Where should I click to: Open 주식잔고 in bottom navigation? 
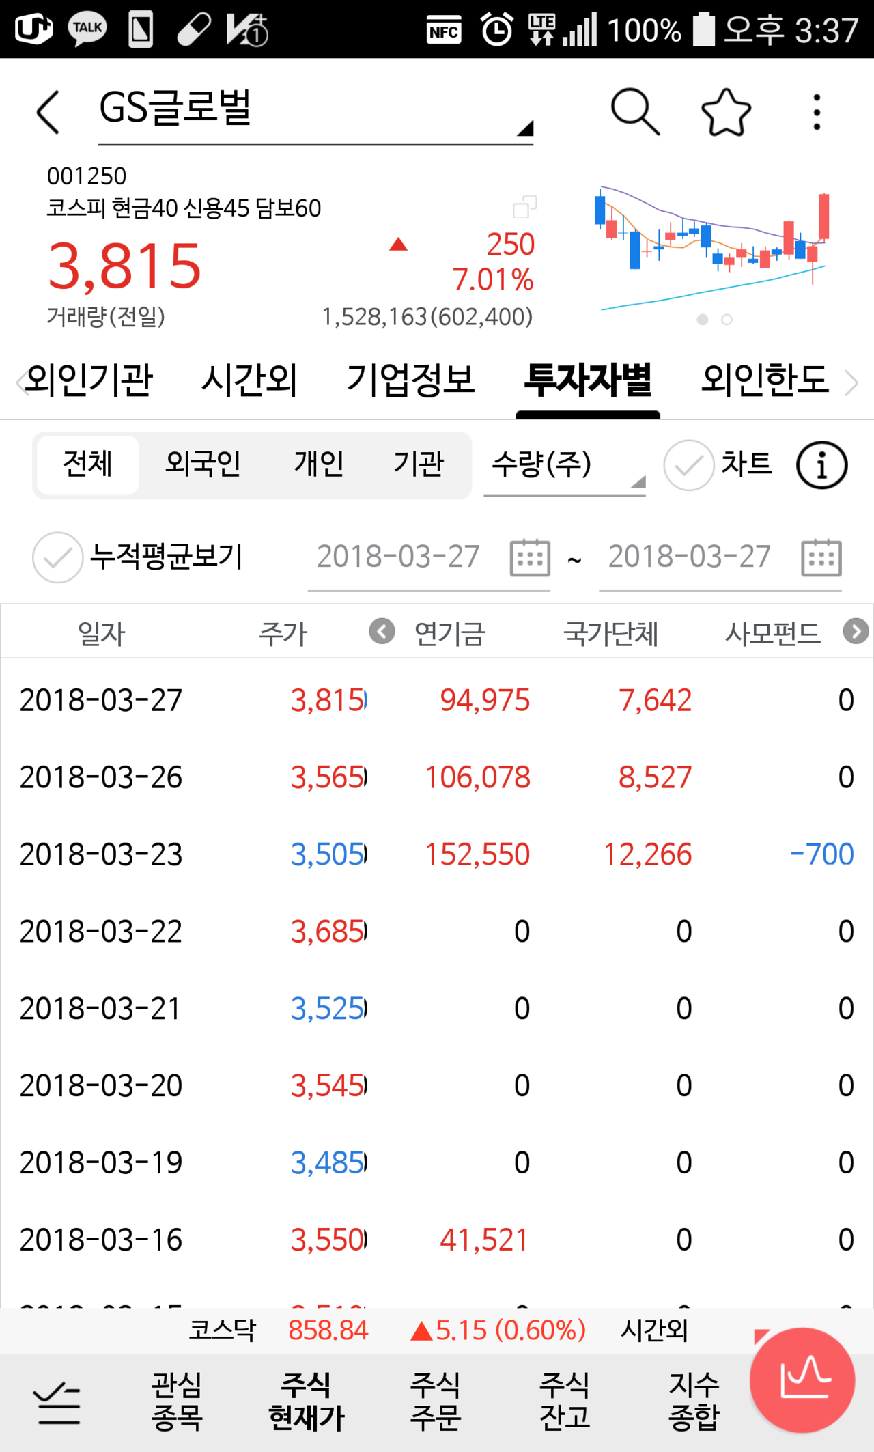[x=565, y=1401]
